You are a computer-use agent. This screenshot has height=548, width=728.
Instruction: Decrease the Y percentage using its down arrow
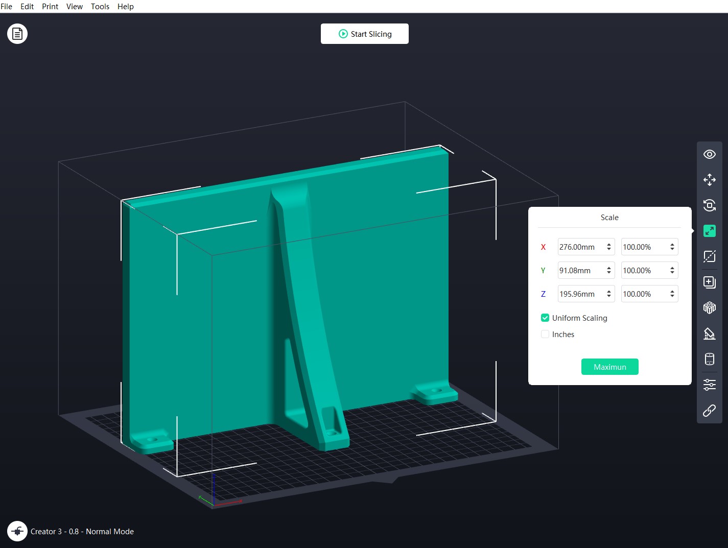(x=672, y=273)
